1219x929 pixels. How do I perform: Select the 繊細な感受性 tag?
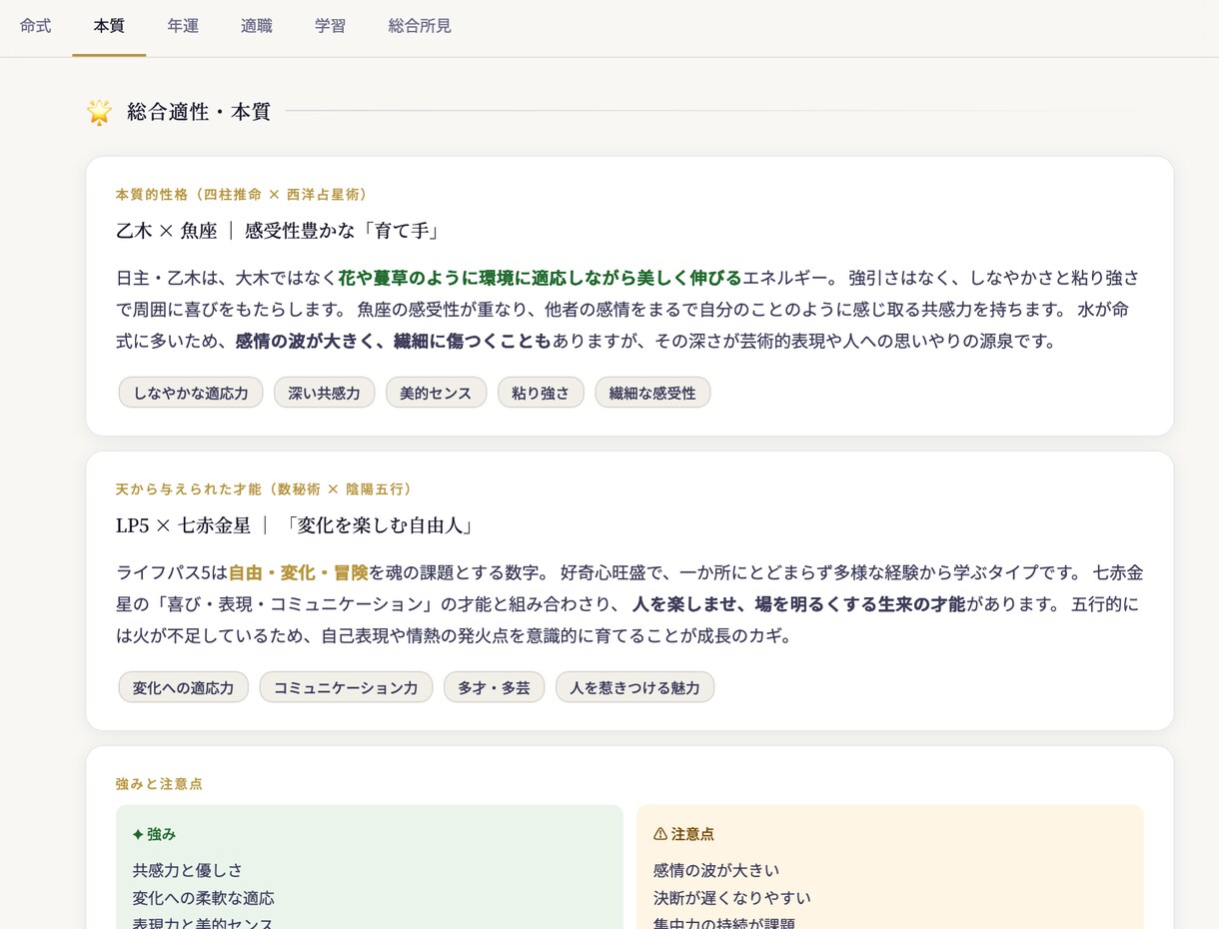(x=652, y=393)
